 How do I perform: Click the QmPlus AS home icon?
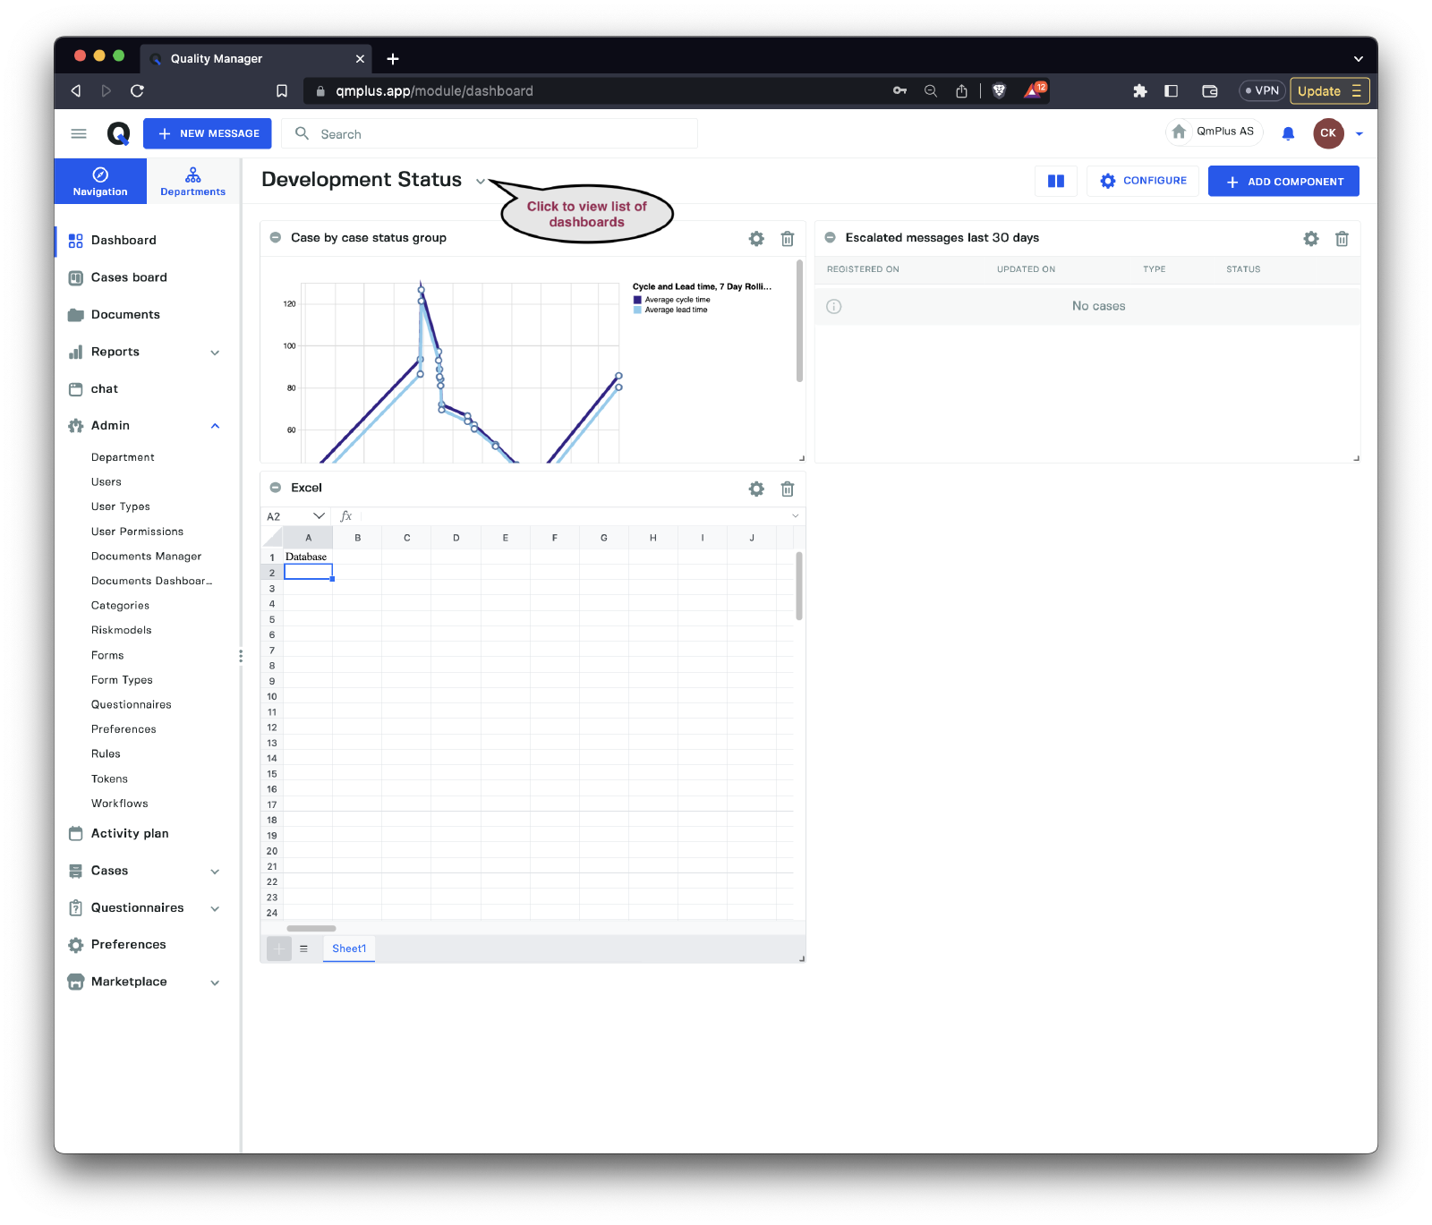[x=1180, y=132]
